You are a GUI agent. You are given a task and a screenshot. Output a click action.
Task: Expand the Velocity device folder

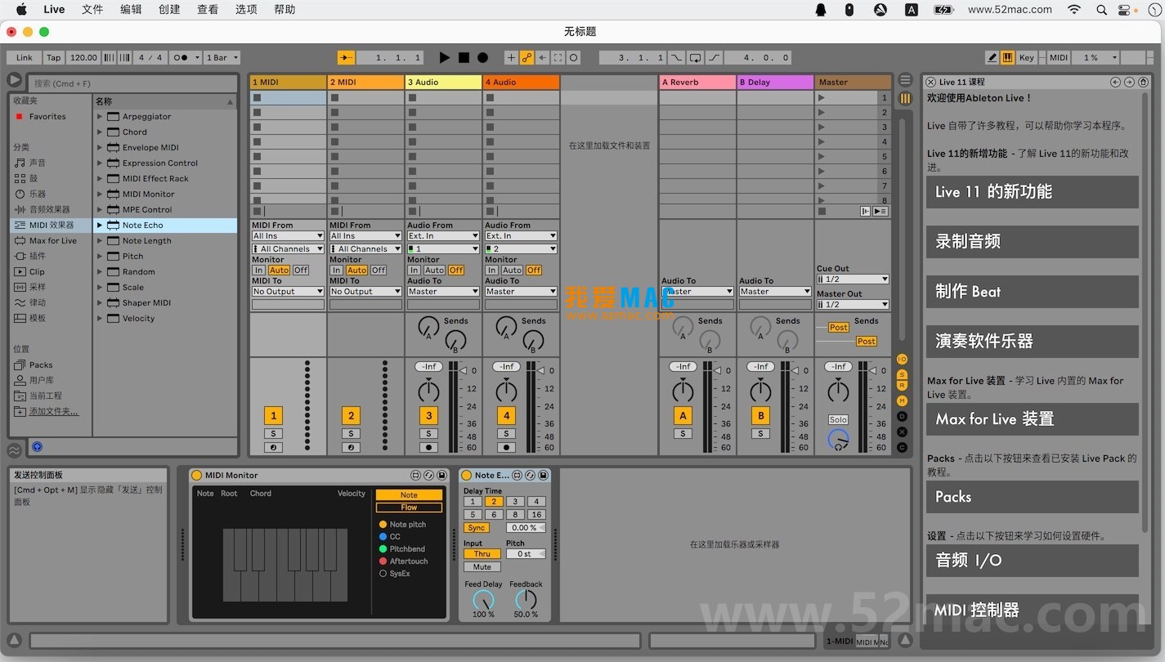100,318
